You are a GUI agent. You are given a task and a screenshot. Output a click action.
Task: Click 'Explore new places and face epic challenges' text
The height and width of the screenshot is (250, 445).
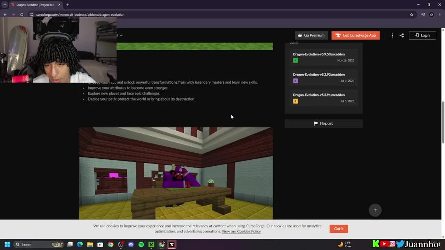click(x=124, y=93)
